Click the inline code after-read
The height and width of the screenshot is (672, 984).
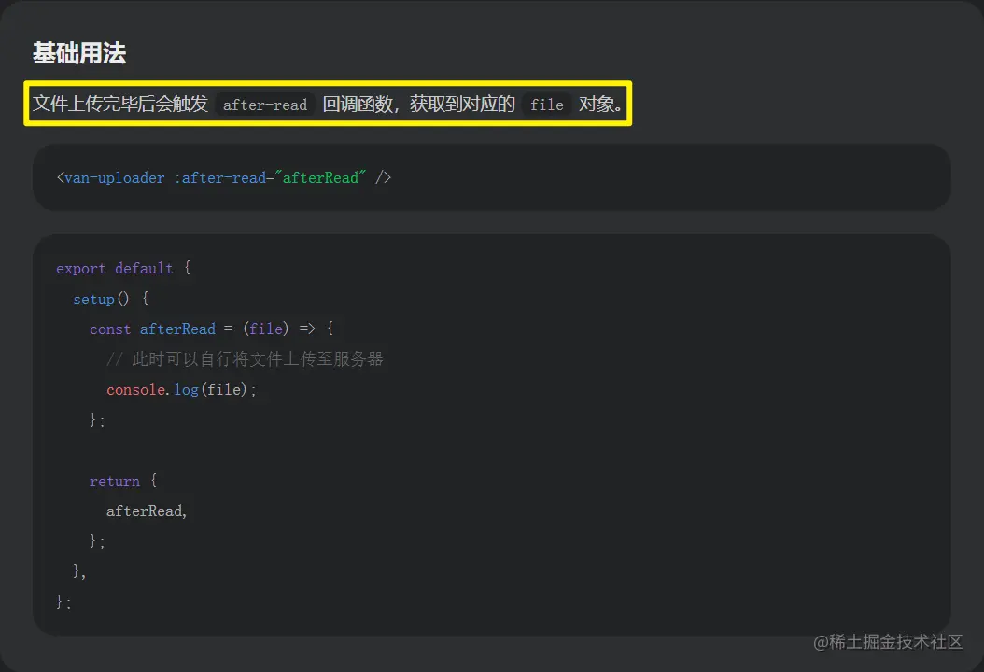click(x=265, y=105)
